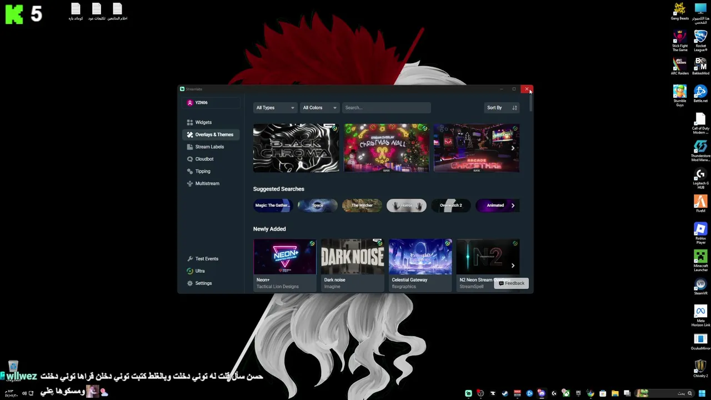Open the BakkesMod desktop shortcut
Viewport: 711px width, 400px height.
pos(700,66)
